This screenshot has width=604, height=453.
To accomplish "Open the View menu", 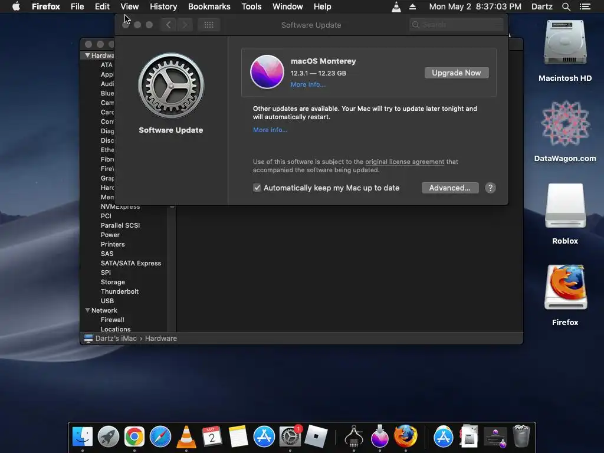I will [x=129, y=6].
